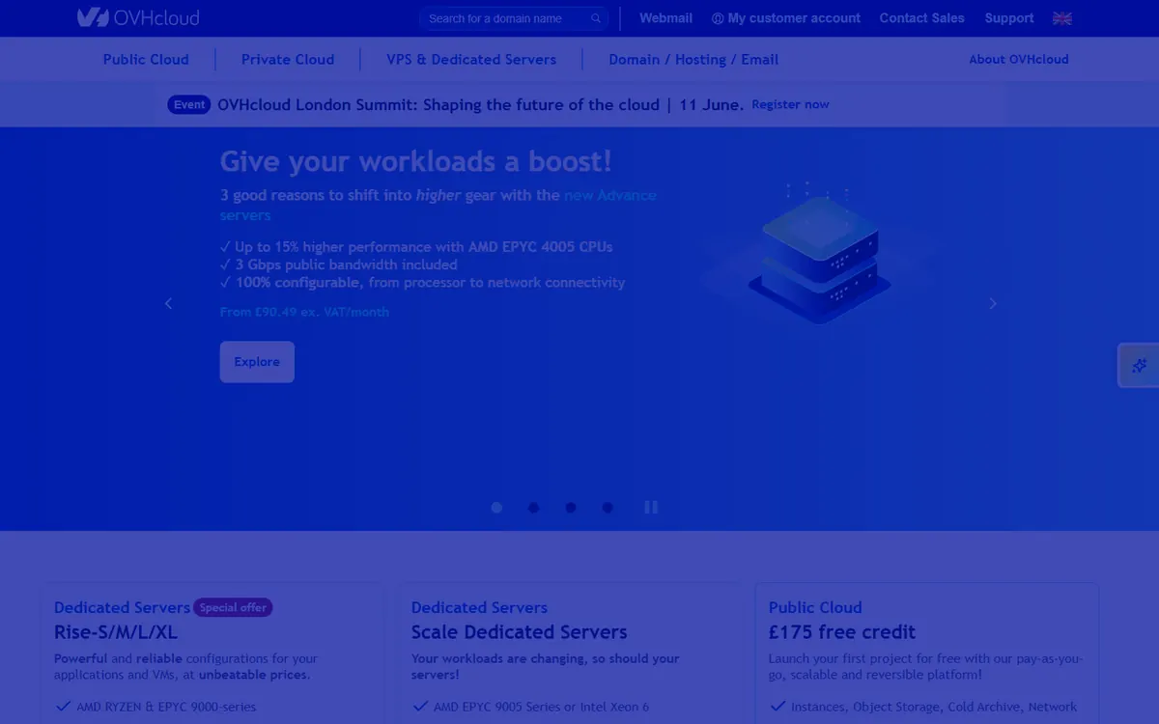This screenshot has height=724, width=1159.
Task: Open the sparkle assistant side widget
Action: 1139,365
